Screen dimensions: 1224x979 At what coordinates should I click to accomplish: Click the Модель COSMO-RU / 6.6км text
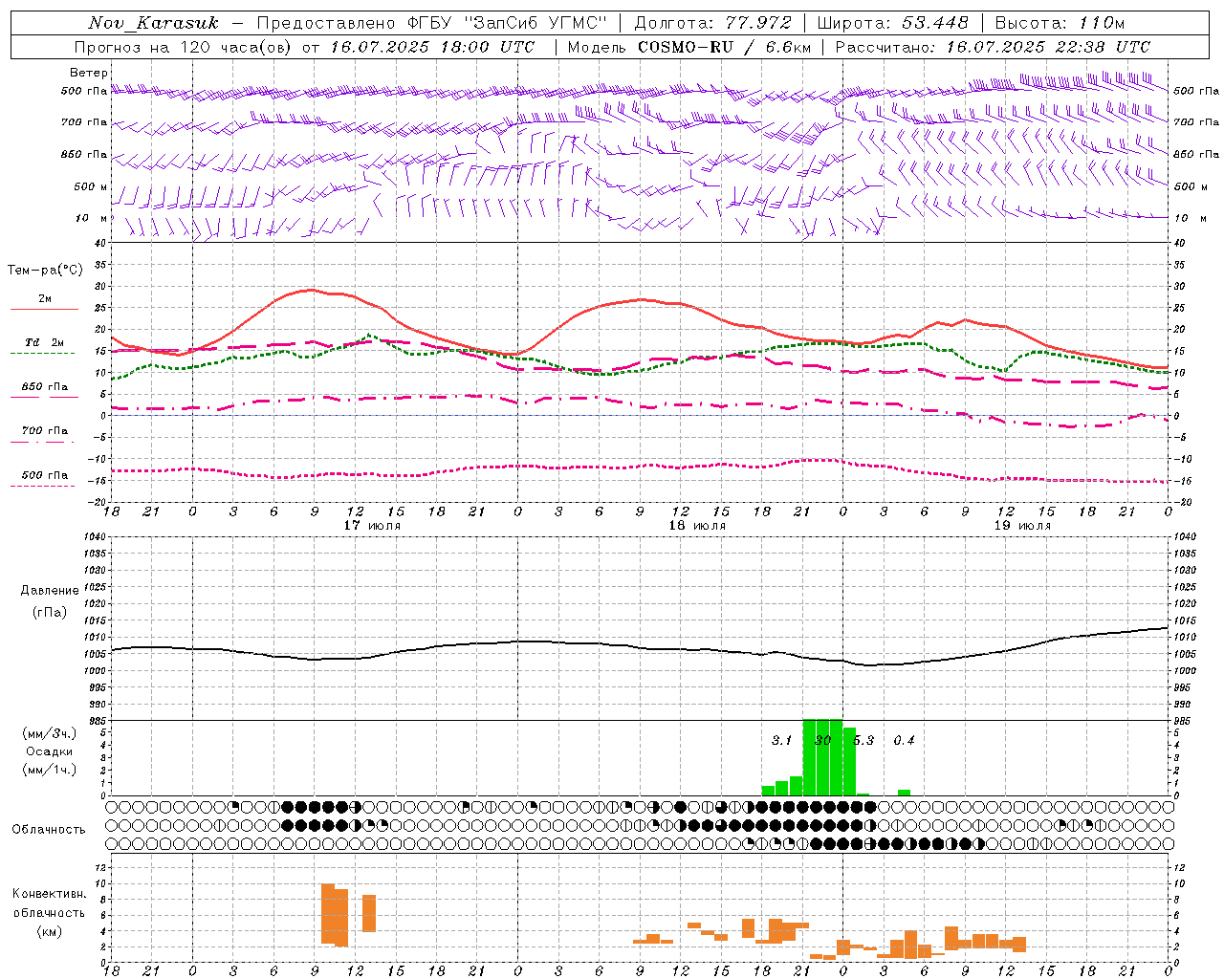[x=689, y=47]
